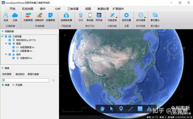Collapse the 三维场景 tree node
The image size is (193, 119).
click(x=2, y=36)
